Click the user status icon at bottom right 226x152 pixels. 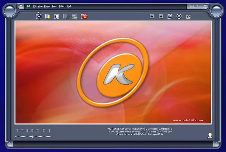tap(210, 136)
